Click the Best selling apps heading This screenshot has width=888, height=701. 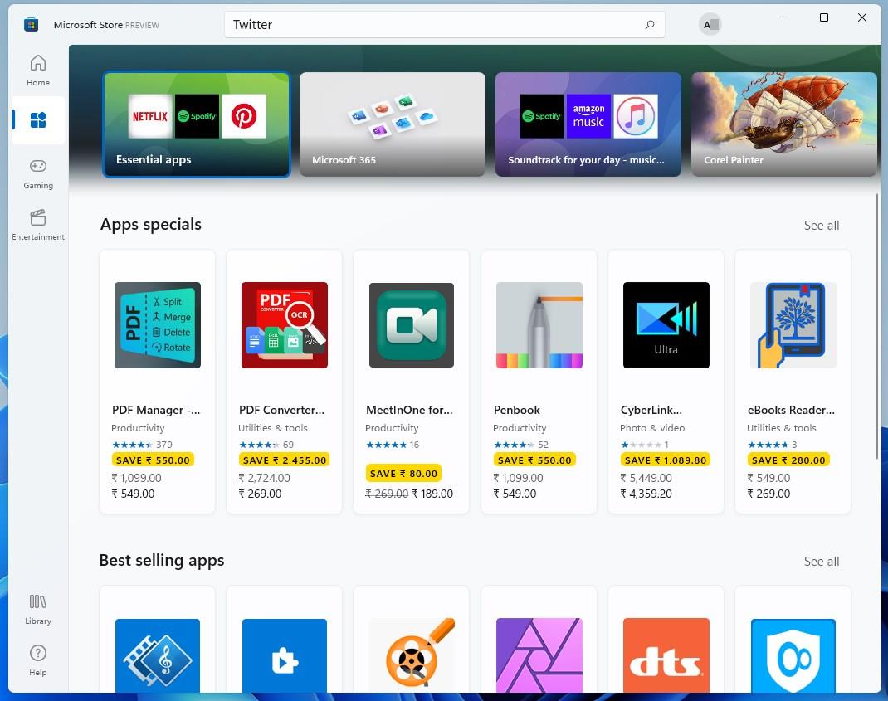tap(162, 561)
